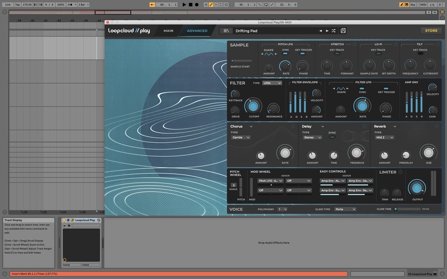Click the STORE button
This screenshot has width=447, height=279.
431,31
